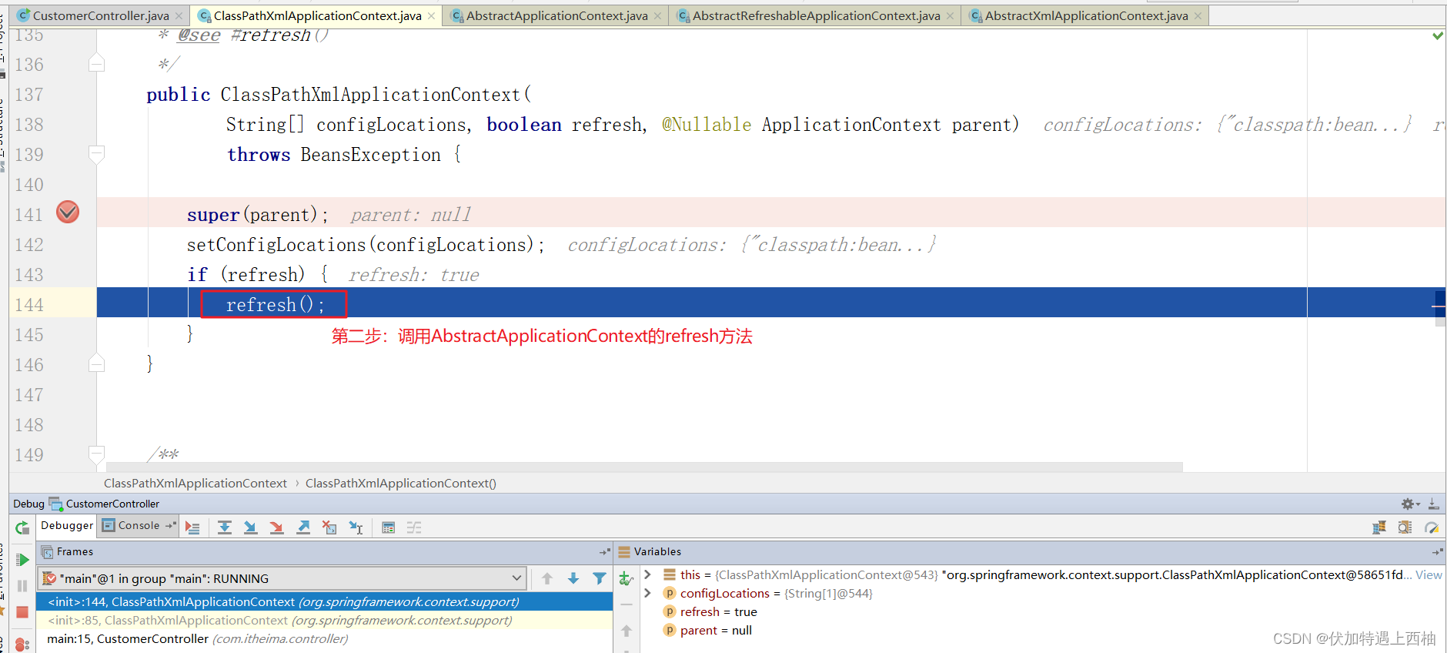Collapse comment fold at line 149

(96, 454)
